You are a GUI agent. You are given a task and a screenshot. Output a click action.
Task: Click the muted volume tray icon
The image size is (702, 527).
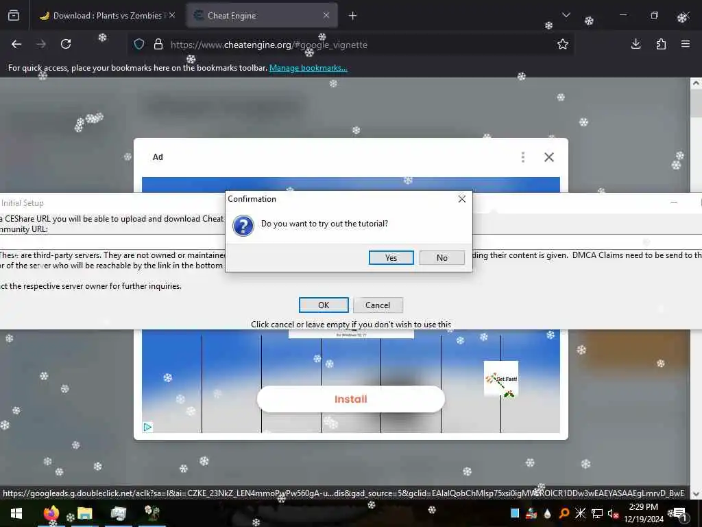[x=613, y=514]
